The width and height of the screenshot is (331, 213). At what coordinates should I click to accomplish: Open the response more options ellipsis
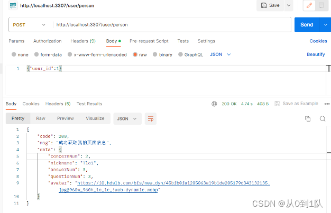coord(327,104)
